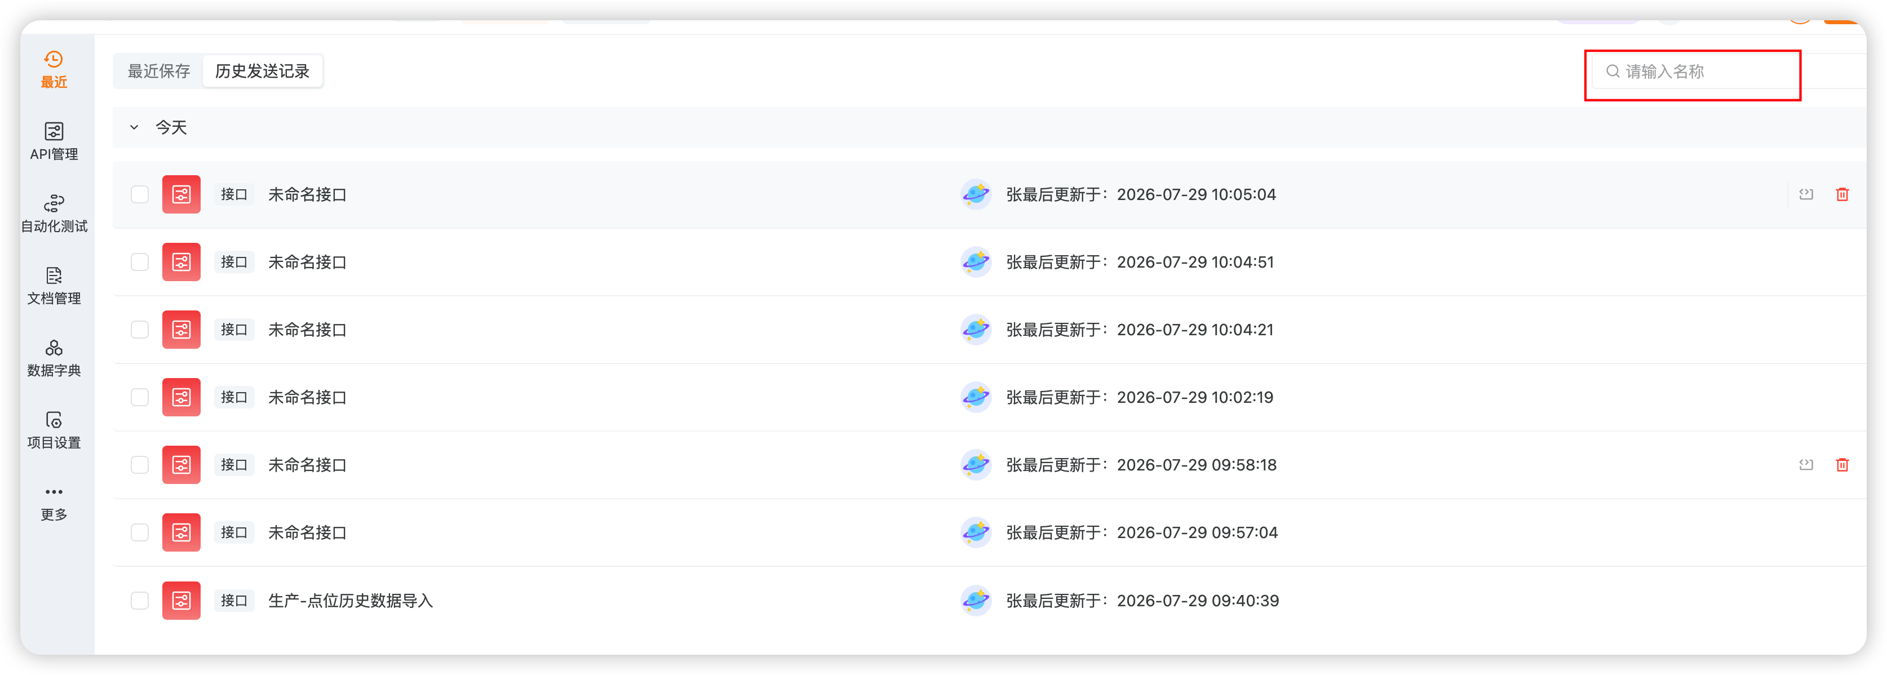
Task: Check the box for the 10:02:19 record
Action: point(139,397)
